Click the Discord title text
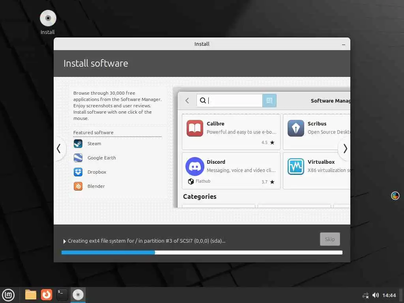404x303 pixels. pos(216,162)
